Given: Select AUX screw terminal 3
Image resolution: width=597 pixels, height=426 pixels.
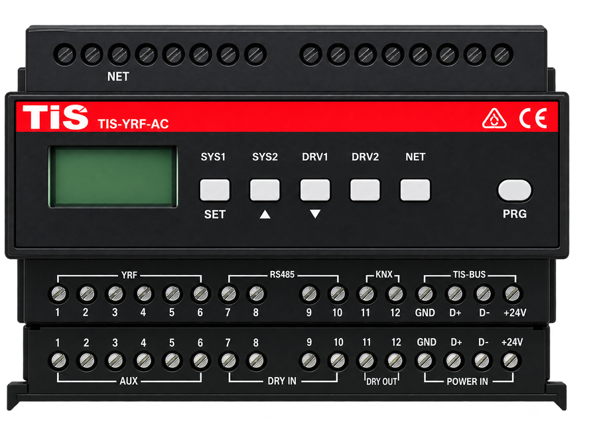Looking at the screenshot, I should [115, 360].
